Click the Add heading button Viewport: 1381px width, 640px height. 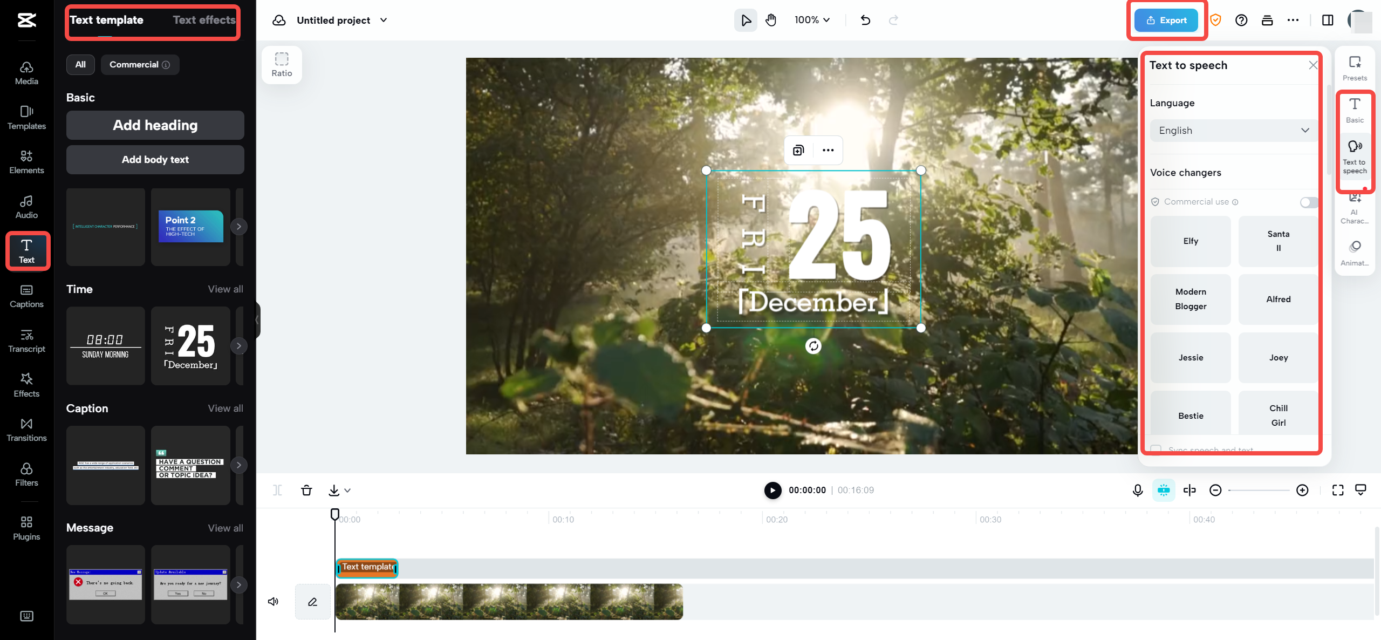[x=155, y=125]
